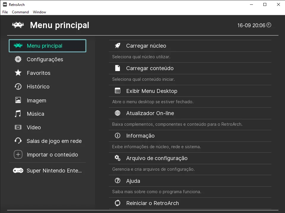Click the text 'Seleciona qual núcleo utilizar.'
The height and width of the screenshot is (213, 285).
pos(141,57)
